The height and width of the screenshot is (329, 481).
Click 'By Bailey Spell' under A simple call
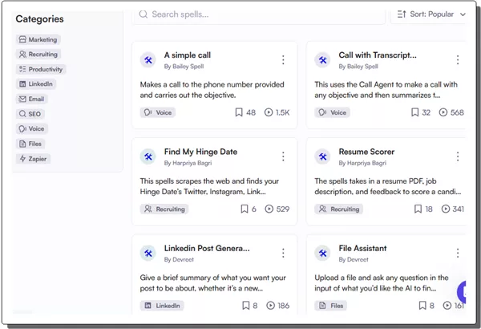(x=184, y=67)
